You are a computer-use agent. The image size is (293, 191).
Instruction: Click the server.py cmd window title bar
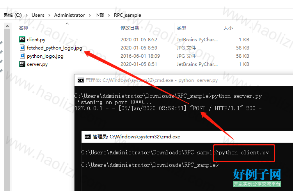click(x=183, y=80)
